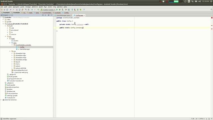The width and height of the screenshot is (213, 120).
Task: Collapse the src folder
Action: click(5, 36)
